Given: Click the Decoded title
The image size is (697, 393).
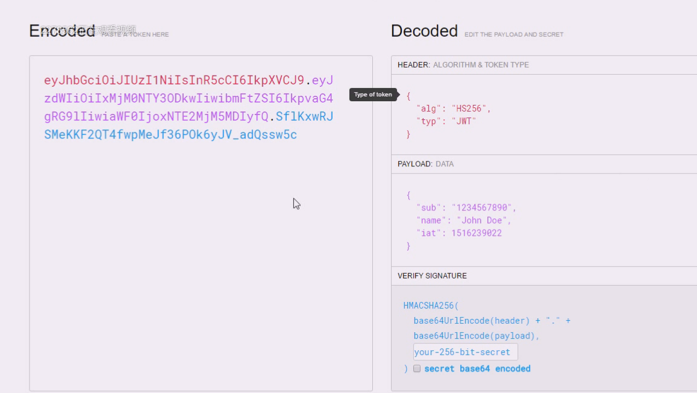Looking at the screenshot, I should tap(424, 31).
